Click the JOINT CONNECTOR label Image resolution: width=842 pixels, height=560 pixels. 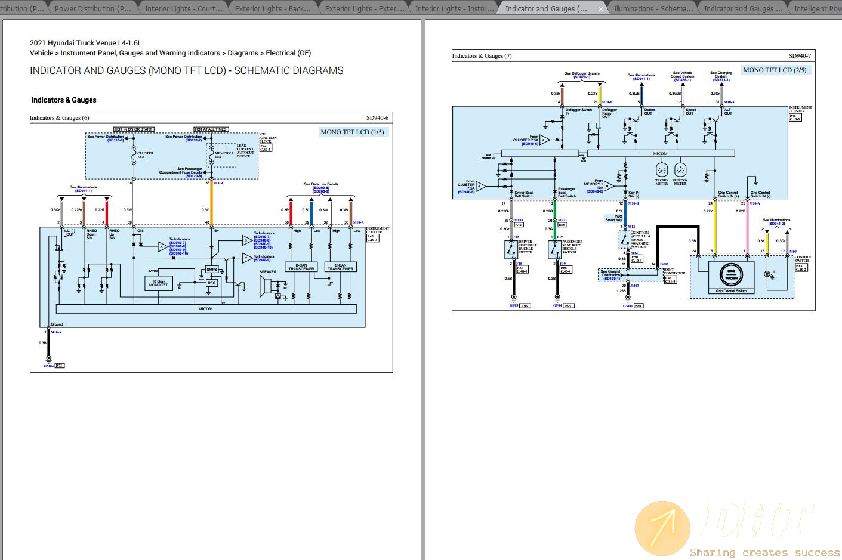674,271
